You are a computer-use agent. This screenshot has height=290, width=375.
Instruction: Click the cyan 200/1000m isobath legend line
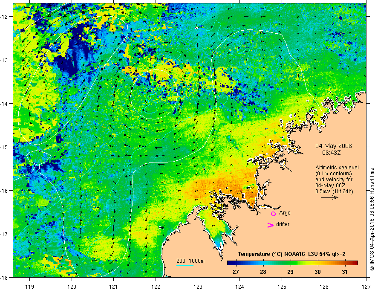[x=185, y=265]
